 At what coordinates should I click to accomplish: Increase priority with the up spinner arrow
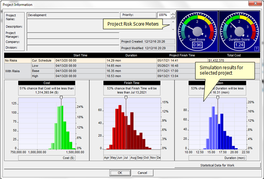tap(173, 13)
